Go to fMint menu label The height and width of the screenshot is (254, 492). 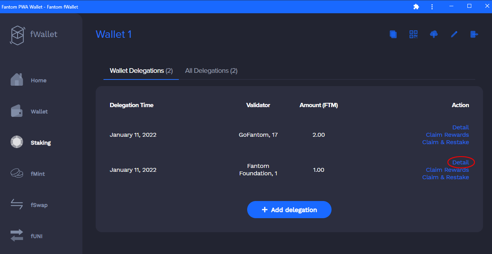tap(38, 174)
